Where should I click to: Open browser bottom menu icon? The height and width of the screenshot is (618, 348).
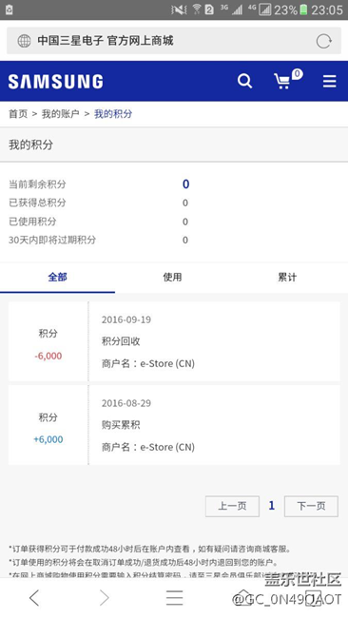click(x=174, y=598)
